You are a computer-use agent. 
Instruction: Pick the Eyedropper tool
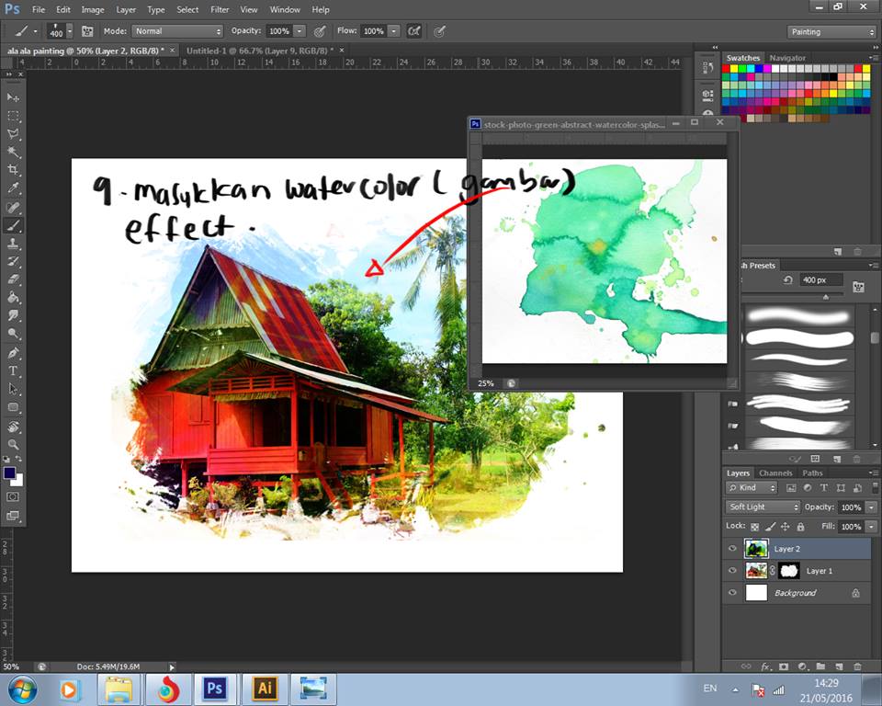pyautogui.click(x=13, y=188)
